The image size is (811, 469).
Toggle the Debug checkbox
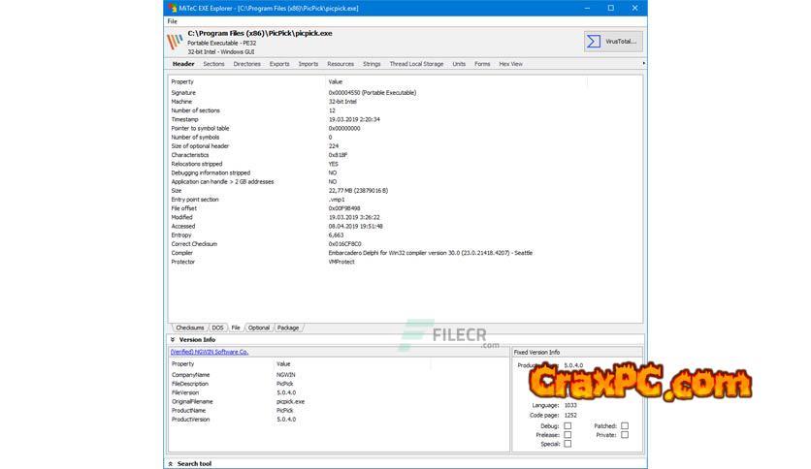coord(568,425)
